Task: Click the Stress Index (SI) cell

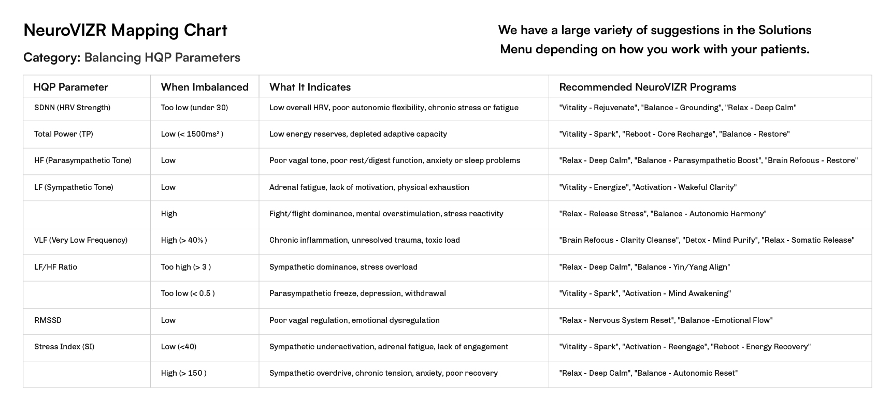Action: [x=64, y=347]
